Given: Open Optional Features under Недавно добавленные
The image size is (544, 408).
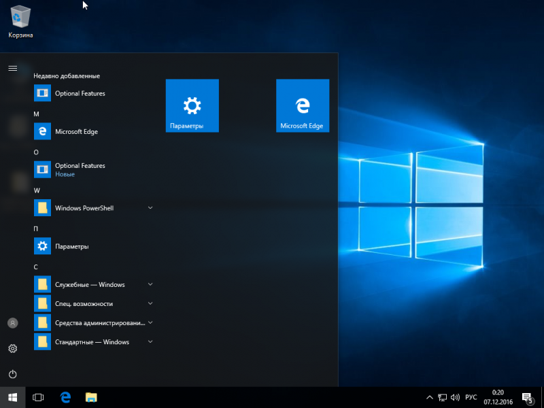Looking at the screenshot, I should [94, 93].
